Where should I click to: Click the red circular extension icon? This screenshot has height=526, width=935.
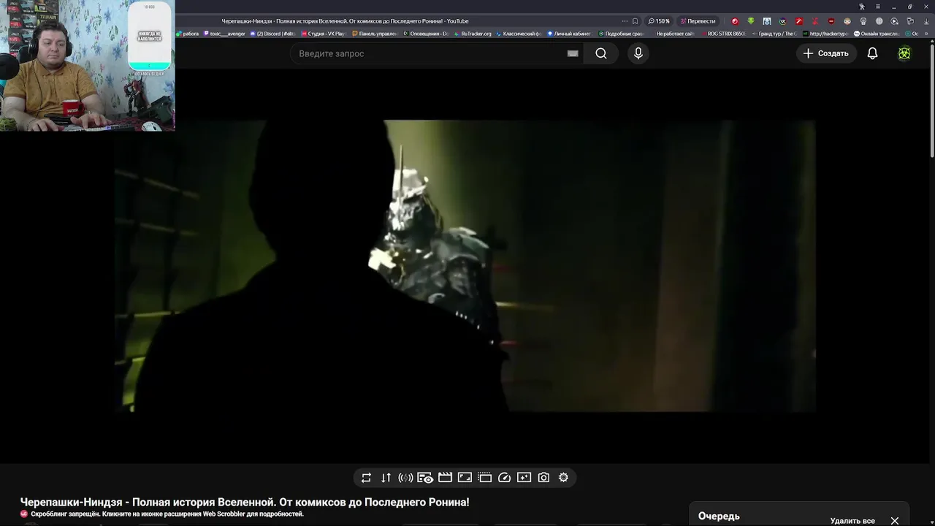tap(735, 21)
